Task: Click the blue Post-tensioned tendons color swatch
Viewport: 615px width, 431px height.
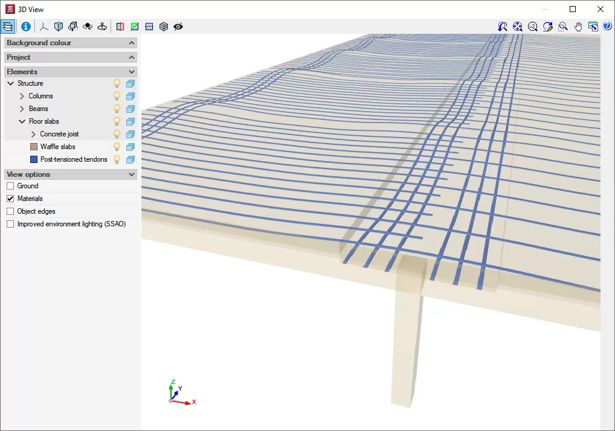Action: click(34, 159)
